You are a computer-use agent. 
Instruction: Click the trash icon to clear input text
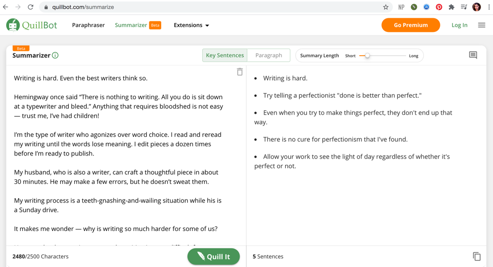pos(240,72)
